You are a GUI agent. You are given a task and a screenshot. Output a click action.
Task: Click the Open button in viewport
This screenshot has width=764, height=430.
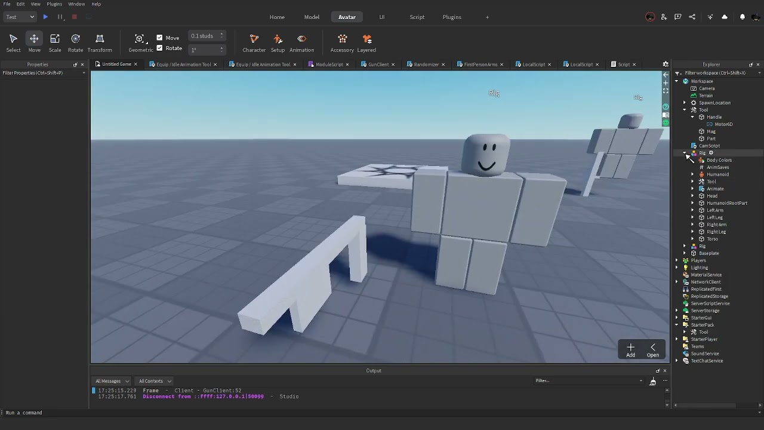click(x=653, y=350)
